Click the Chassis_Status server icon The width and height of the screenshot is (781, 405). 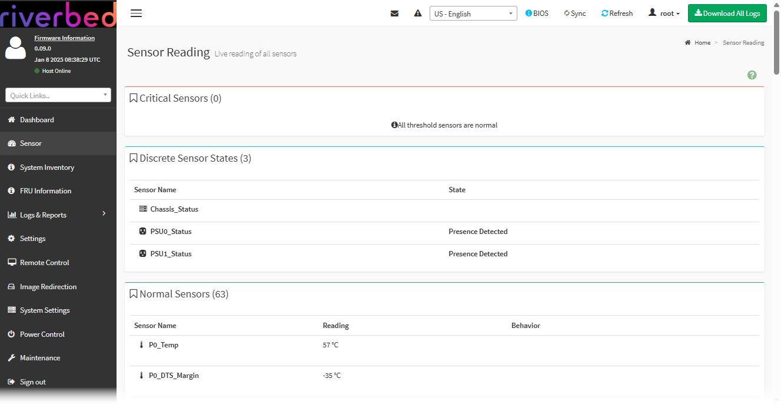[x=142, y=209]
